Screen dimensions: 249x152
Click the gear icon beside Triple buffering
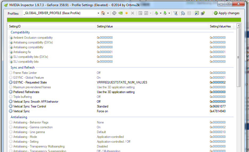pos(11,97)
